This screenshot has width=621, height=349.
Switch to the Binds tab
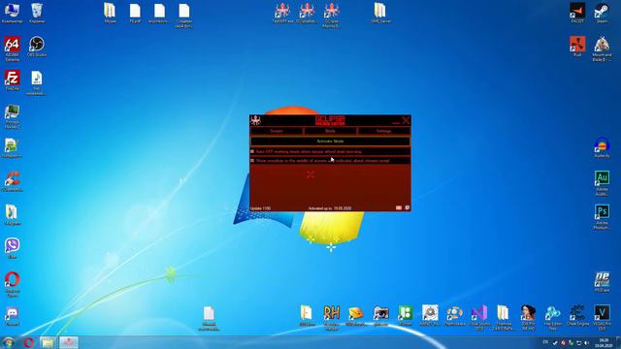(x=330, y=131)
